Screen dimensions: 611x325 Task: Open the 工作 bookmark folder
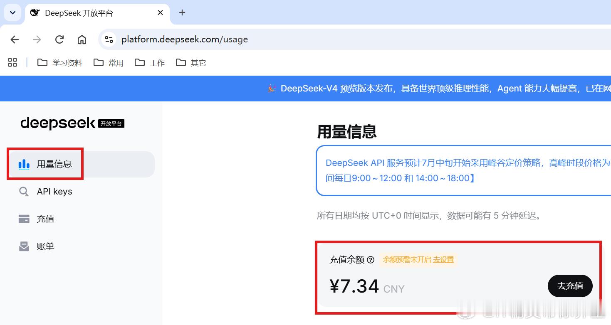click(x=150, y=63)
